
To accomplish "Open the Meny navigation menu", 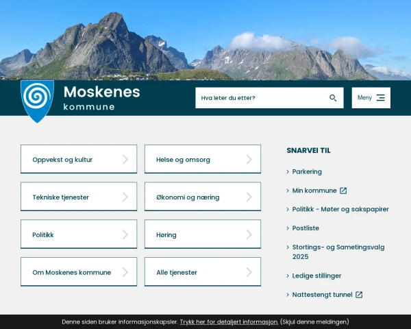I will tap(371, 98).
